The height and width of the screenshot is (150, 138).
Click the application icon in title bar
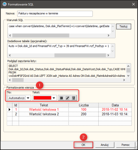click(5, 4)
